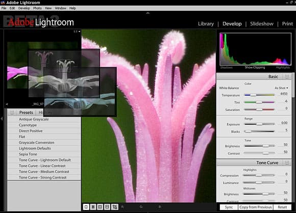296x213 pixels.
Task: Click the Reset button
Action: (x=282, y=207)
